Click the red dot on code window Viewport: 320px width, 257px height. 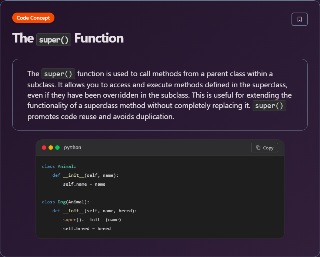coord(44,148)
